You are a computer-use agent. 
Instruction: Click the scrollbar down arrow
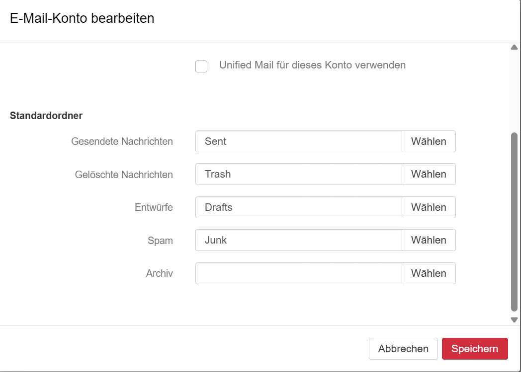tap(515, 320)
